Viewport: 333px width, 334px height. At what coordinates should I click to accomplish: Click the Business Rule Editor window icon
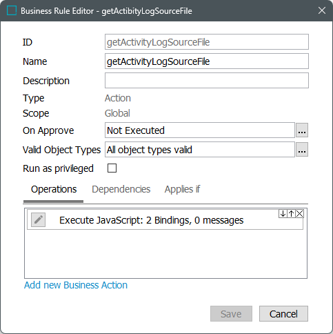coord(12,10)
